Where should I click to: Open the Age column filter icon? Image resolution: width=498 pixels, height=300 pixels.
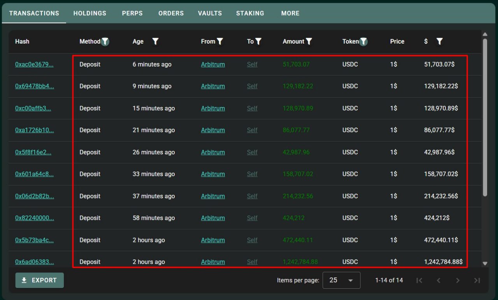tap(155, 42)
